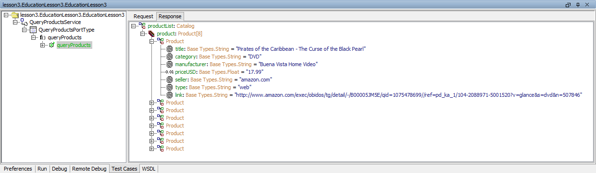Open the Remote Debug tab
This screenshot has width=596, height=173.
[89, 169]
